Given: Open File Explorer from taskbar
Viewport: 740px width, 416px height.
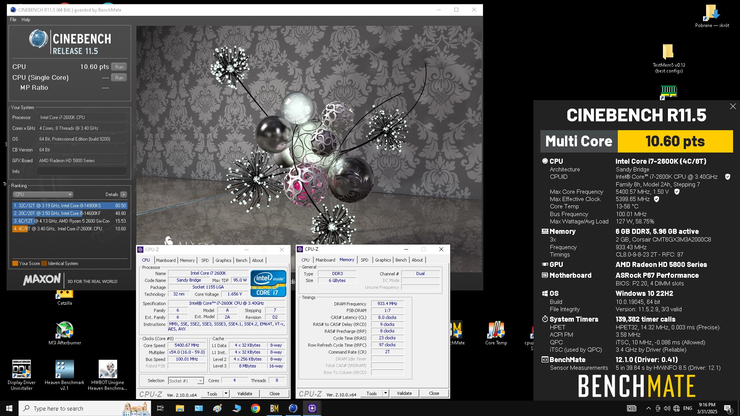Looking at the screenshot, I should [x=180, y=408].
